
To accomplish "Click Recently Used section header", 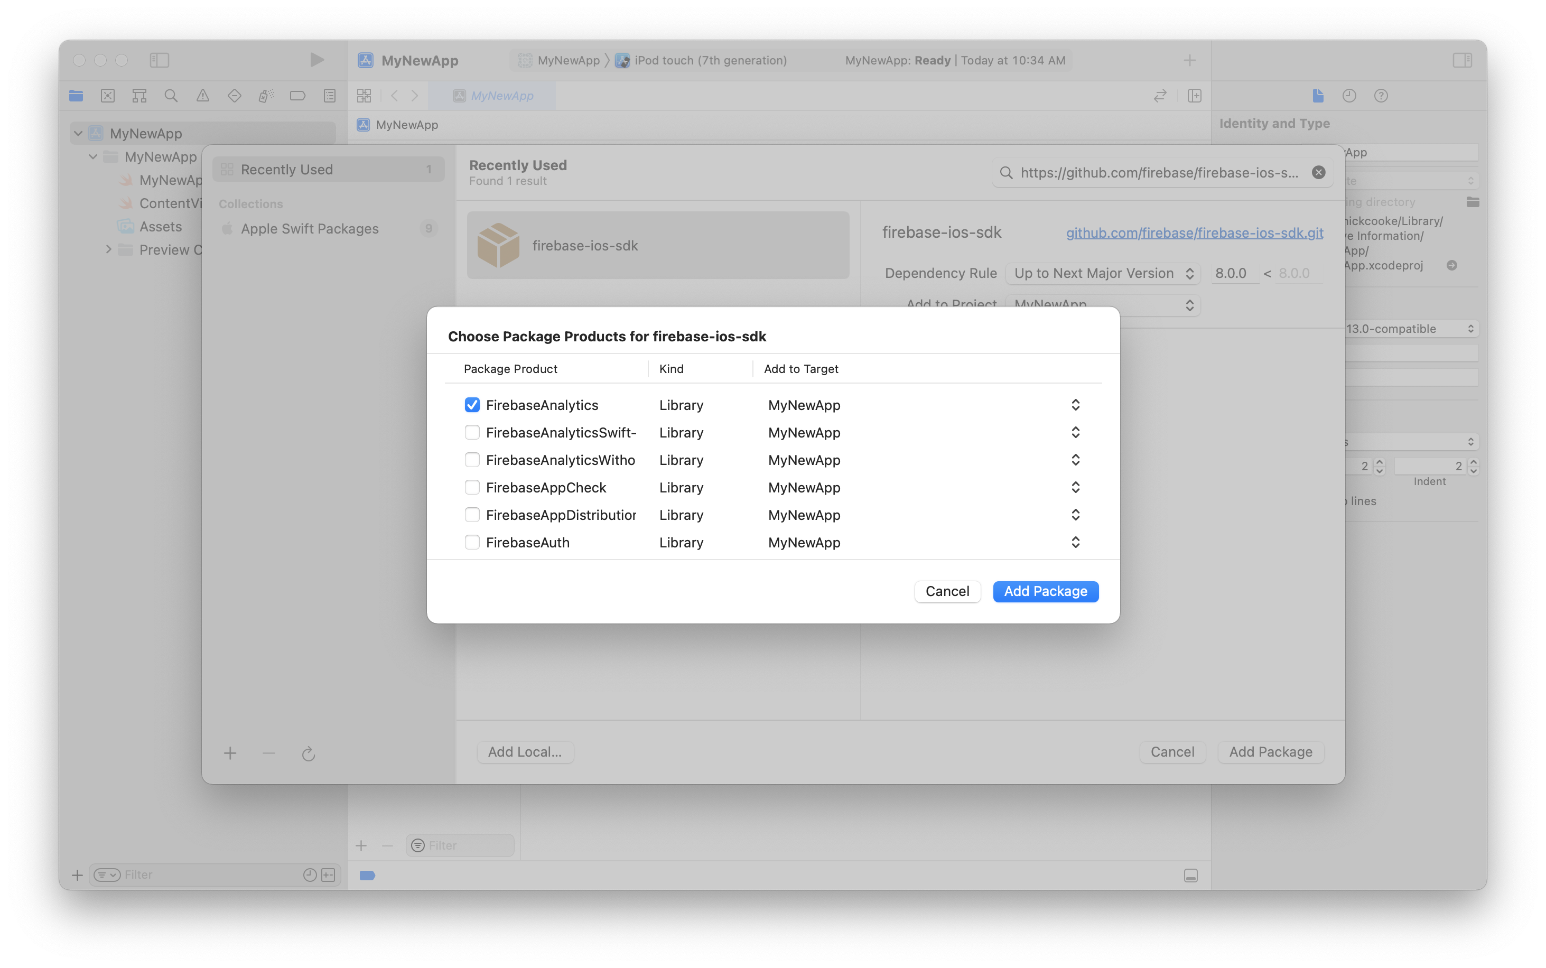I will [328, 169].
